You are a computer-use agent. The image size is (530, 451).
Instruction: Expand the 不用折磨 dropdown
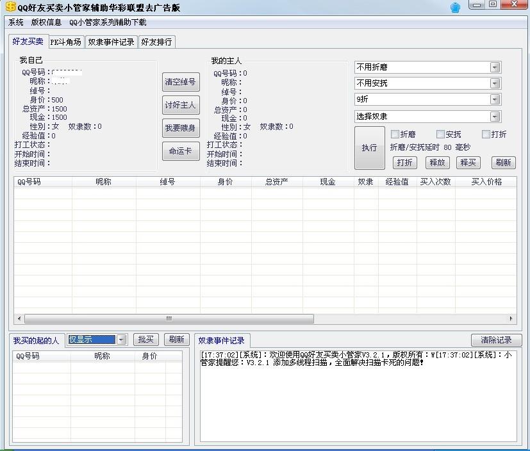[495, 67]
